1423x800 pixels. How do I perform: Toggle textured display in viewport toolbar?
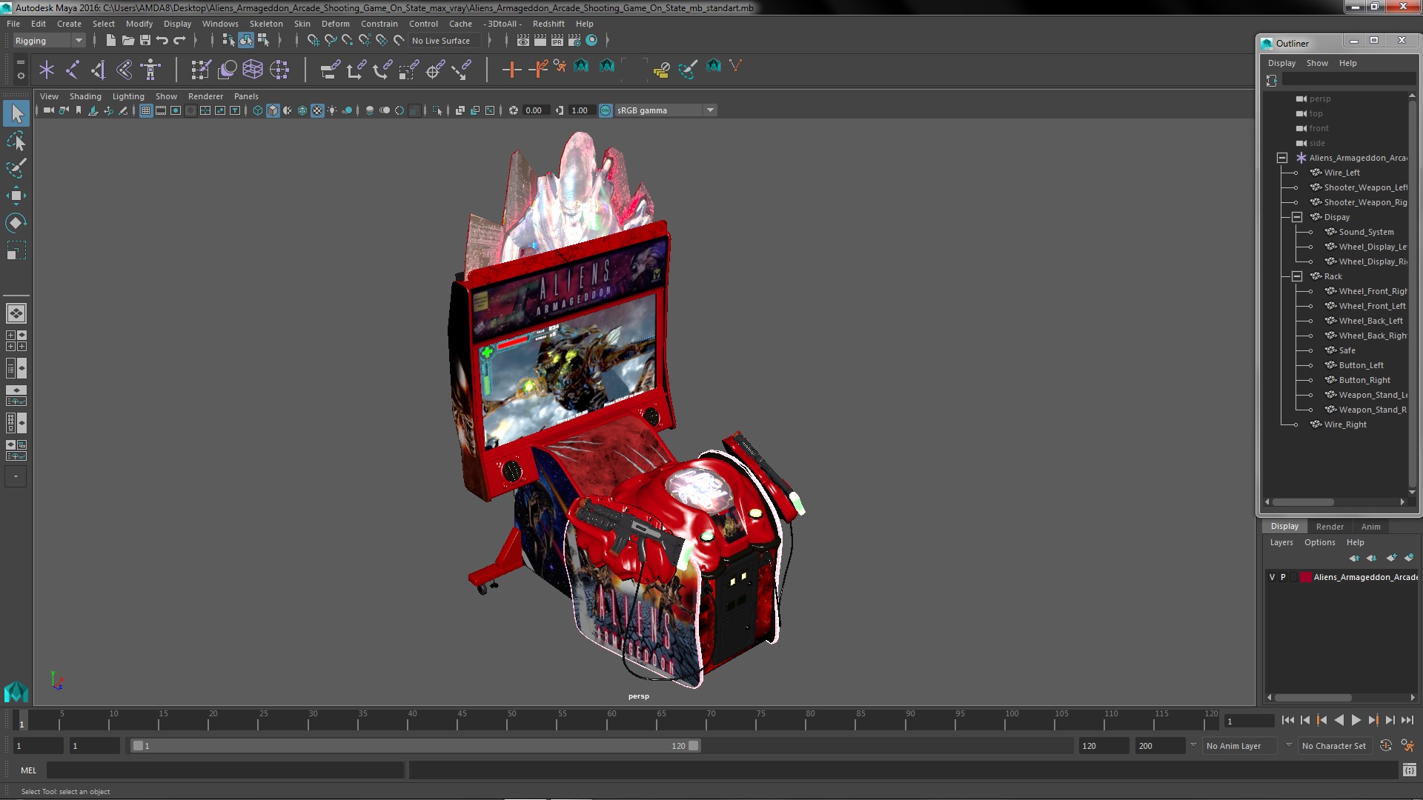tap(317, 110)
